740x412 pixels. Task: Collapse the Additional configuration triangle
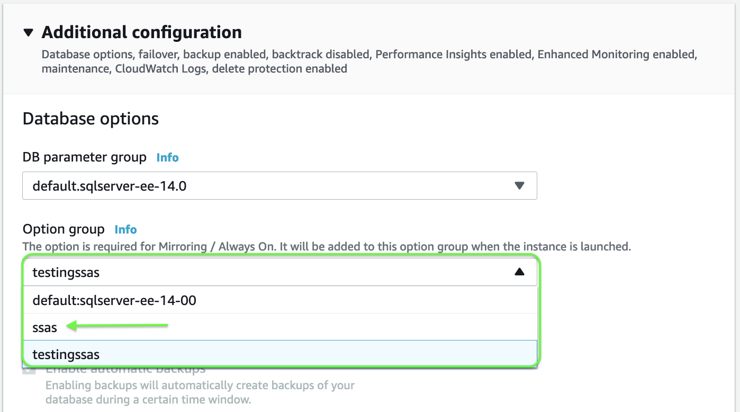point(29,33)
